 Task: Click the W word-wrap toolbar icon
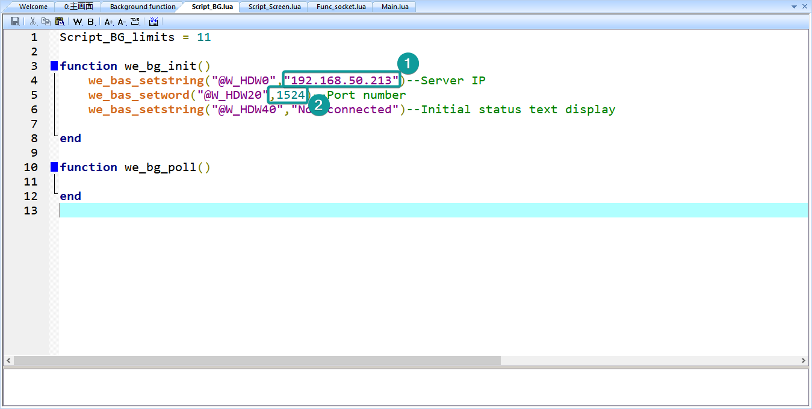coord(77,21)
